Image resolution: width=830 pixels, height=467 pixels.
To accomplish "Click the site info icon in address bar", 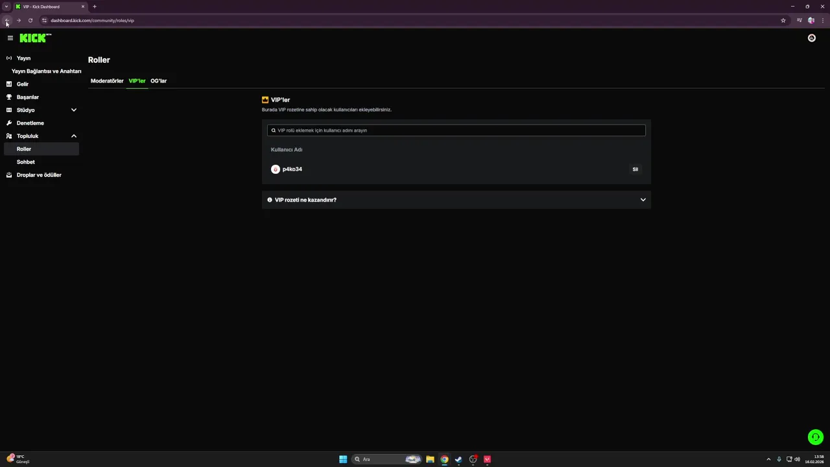I will [44, 20].
